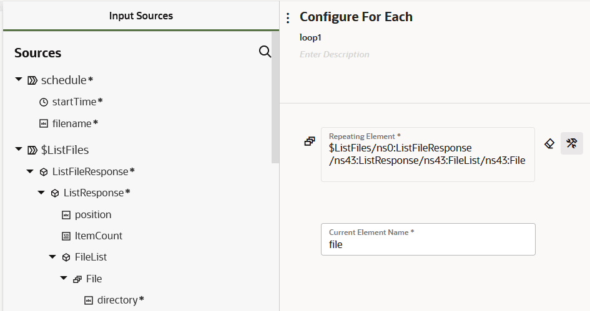The image size is (590, 311).
Task: Collapse the FileList node arrow
Action: tap(52, 257)
